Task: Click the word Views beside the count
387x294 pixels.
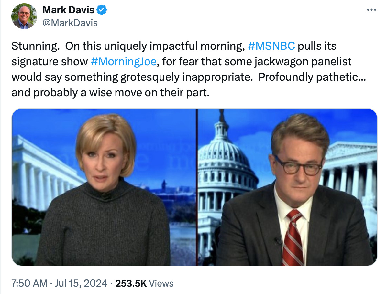Action: pos(161,283)
